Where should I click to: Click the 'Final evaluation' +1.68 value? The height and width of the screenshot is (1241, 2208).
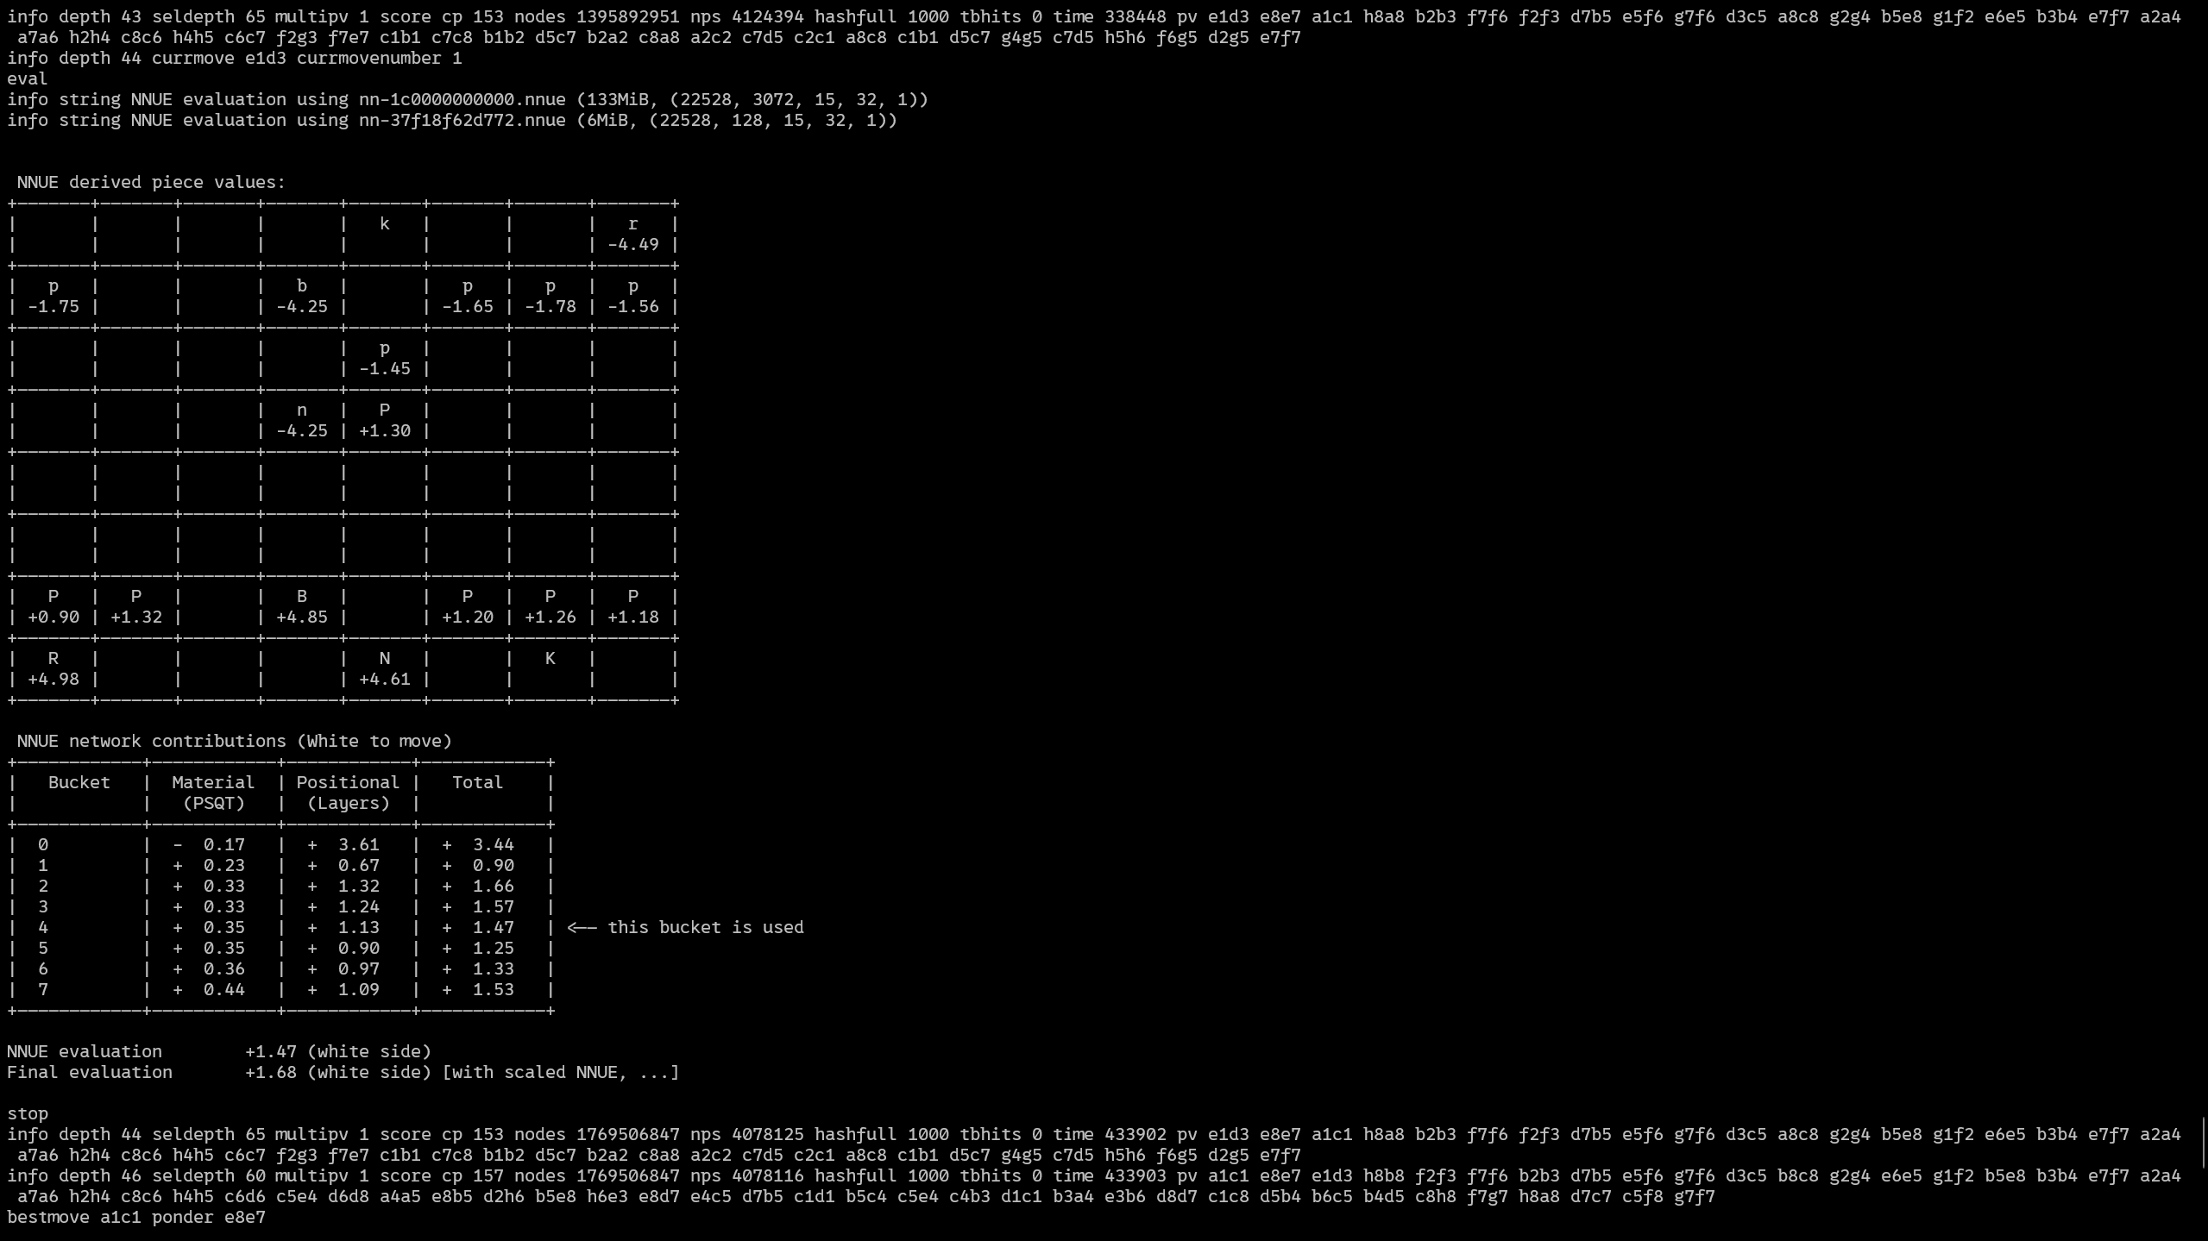click(271, 1072)
